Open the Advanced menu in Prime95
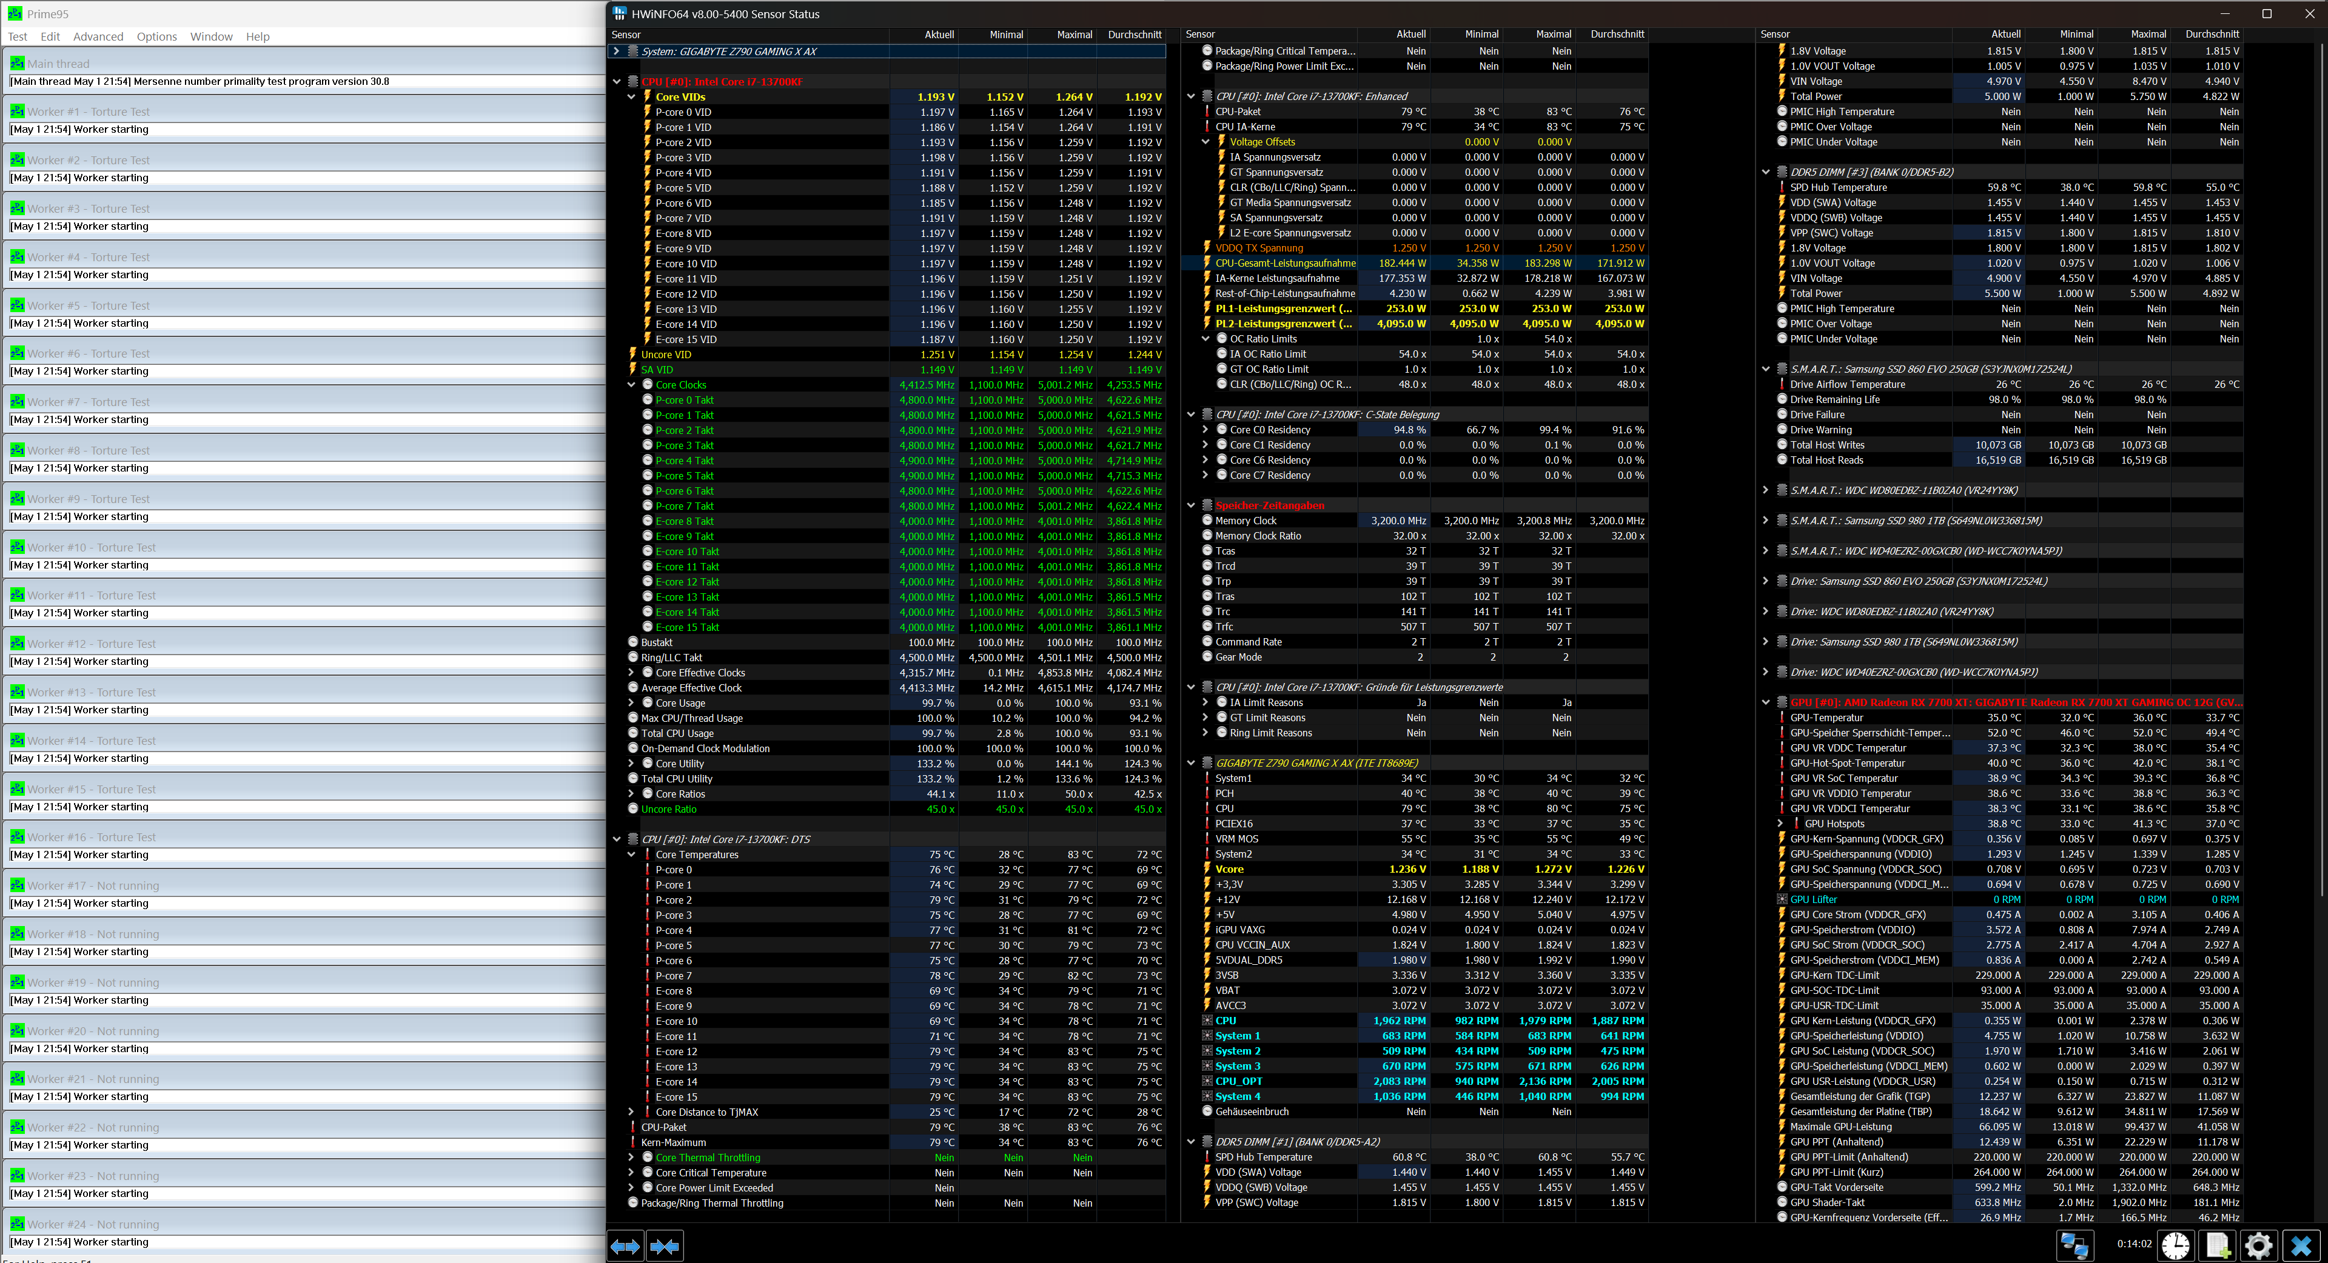This screenshot has width=2328, height=1263. point(98,36)
